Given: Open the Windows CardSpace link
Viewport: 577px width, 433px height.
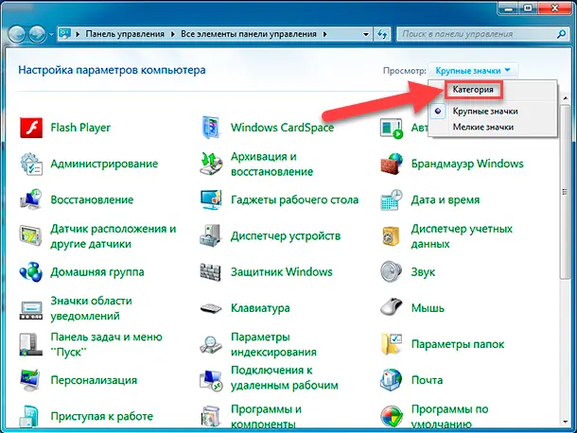Looking at the screenshot, I should pos(283,128).
